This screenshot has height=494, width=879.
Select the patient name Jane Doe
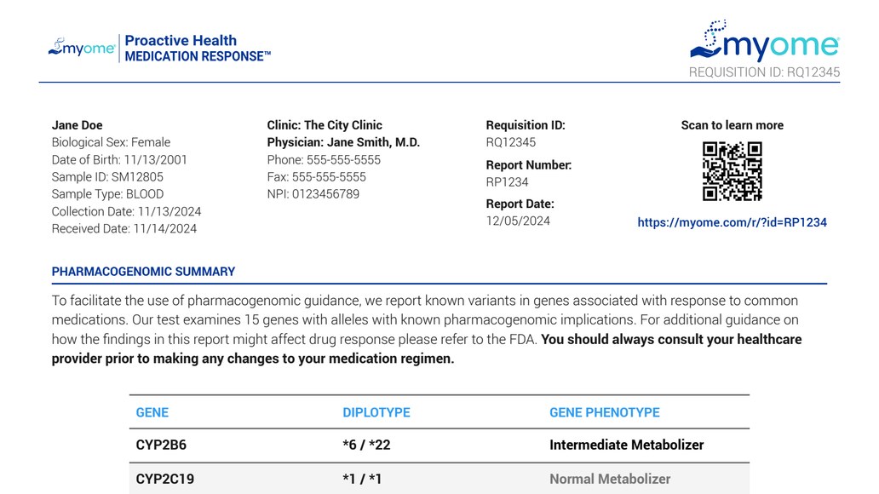(77, 125)
